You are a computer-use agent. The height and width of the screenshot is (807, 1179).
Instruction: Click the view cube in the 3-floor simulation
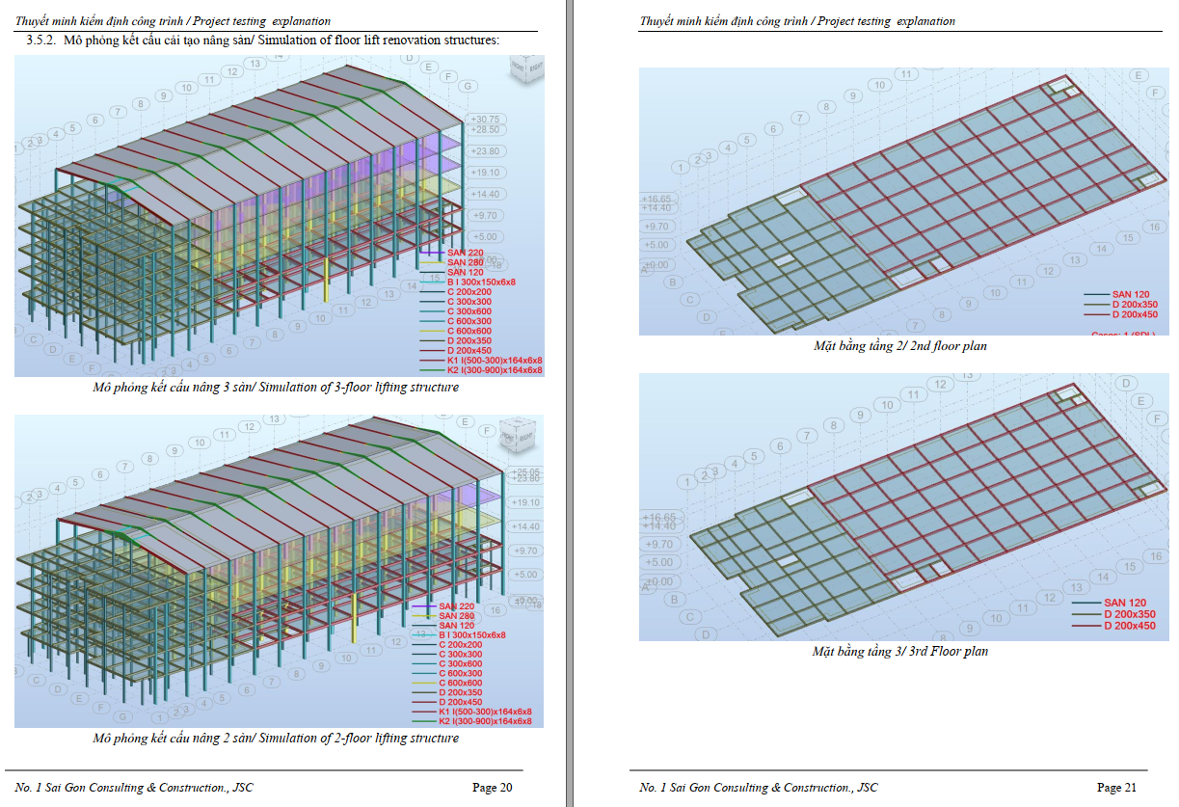[x=526, y=68]
